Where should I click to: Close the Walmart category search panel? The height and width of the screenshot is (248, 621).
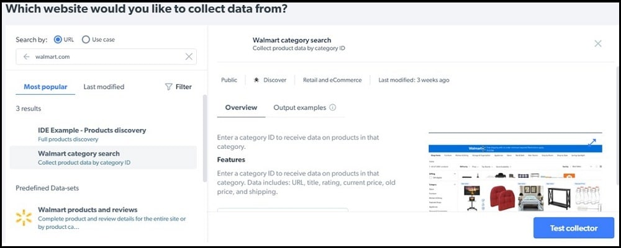point(598,43)
